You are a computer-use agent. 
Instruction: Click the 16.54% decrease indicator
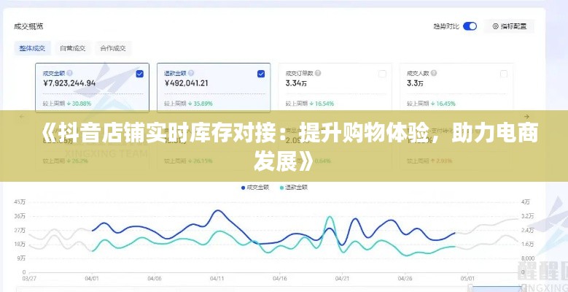(x=322, y=104)
